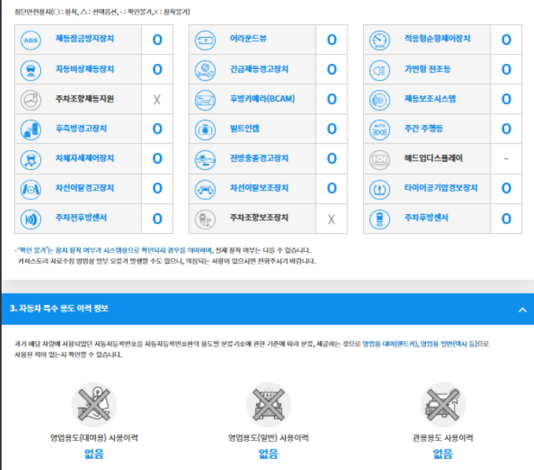Image resolution: width=534 pixels, height=470 pixels.
Task: Click the 긴급제동경고장치 label
Action: tap(259, 68)
